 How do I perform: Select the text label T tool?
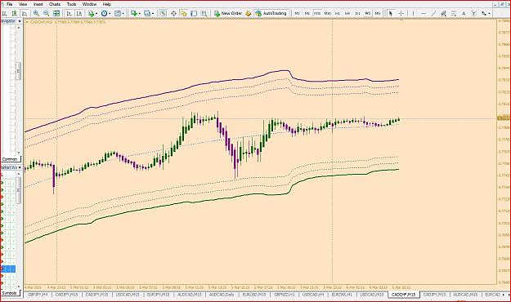474,13
